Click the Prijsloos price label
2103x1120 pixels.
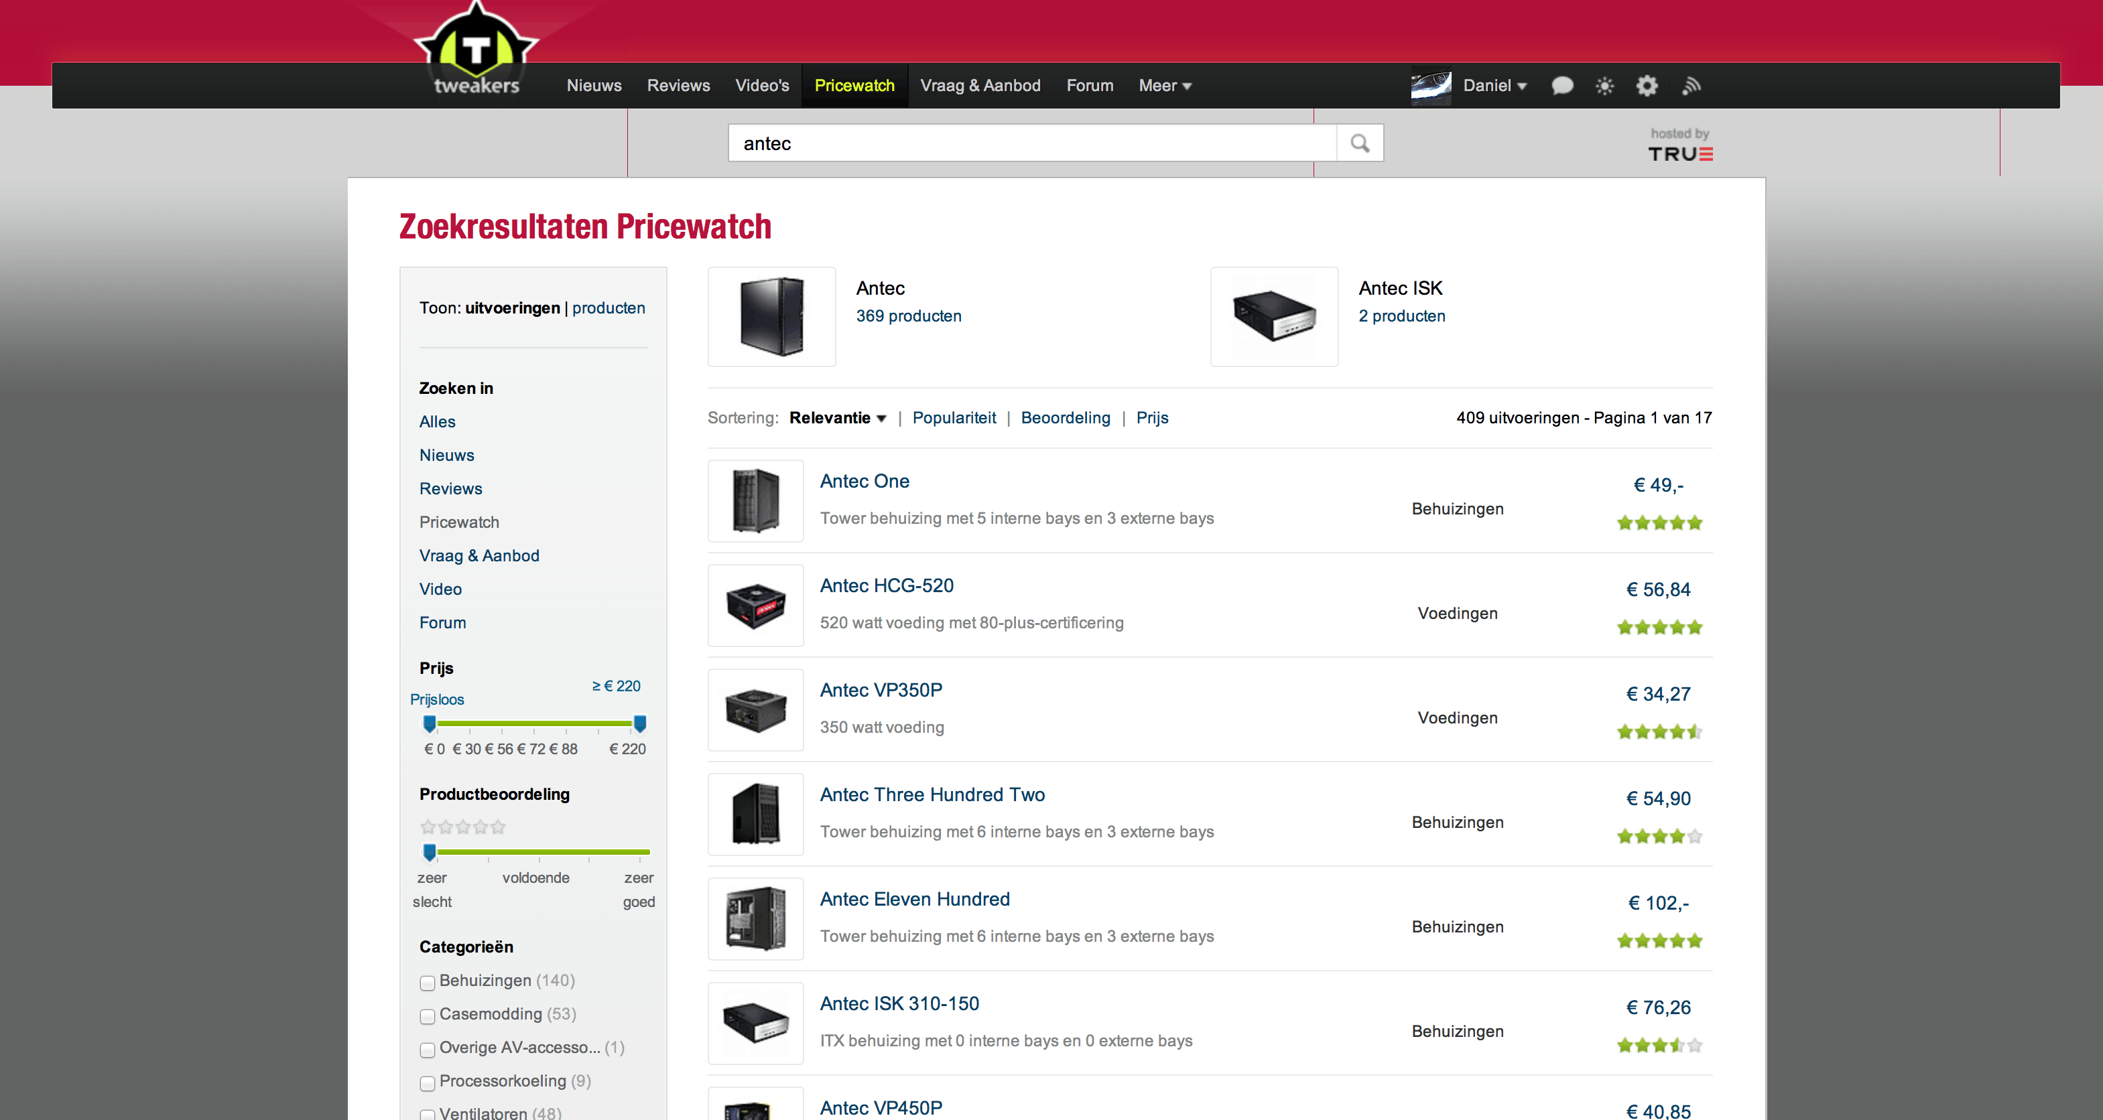[437, 700]
